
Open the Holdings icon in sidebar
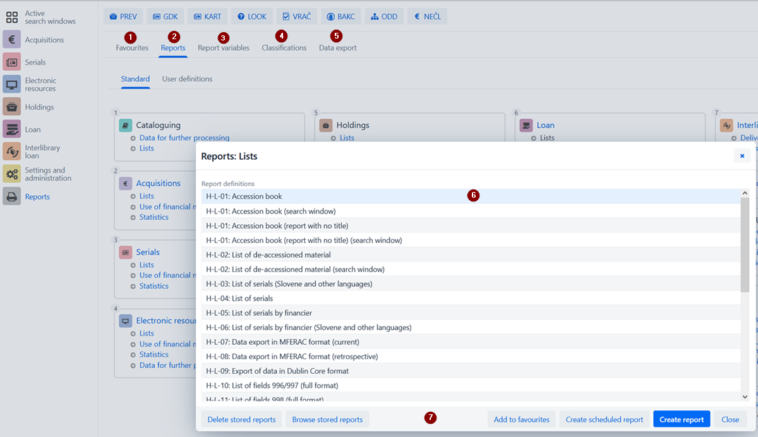[11, 107]
